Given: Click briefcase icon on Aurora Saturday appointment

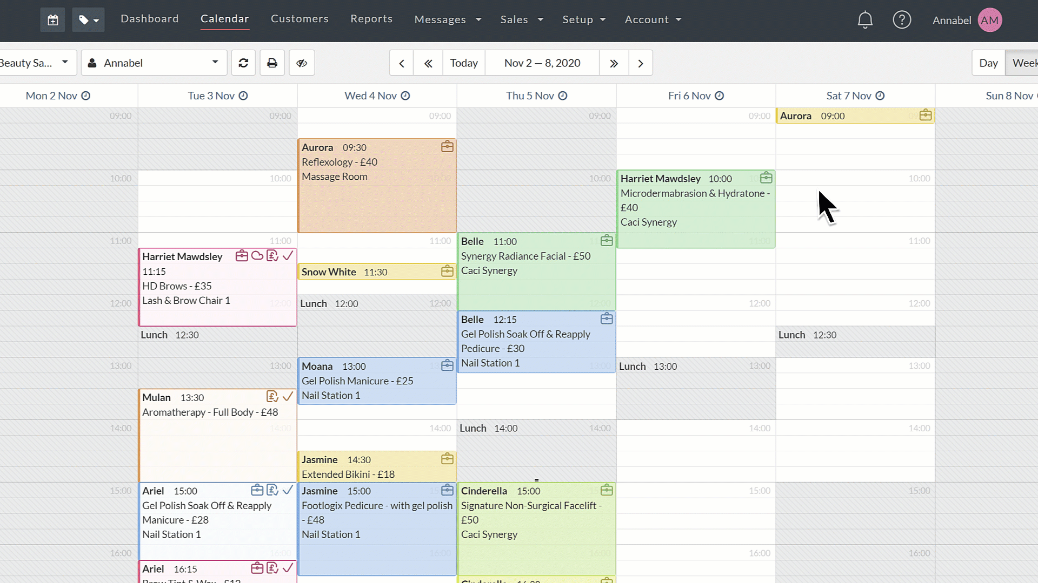Looking at the screenshot, I should [926, 115].
